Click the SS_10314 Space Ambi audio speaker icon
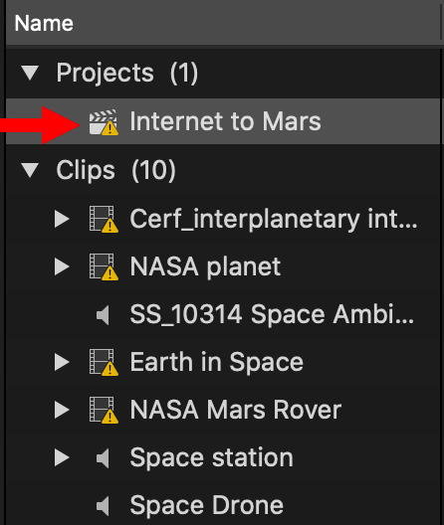The image size is (444, 525). (103, 315)
